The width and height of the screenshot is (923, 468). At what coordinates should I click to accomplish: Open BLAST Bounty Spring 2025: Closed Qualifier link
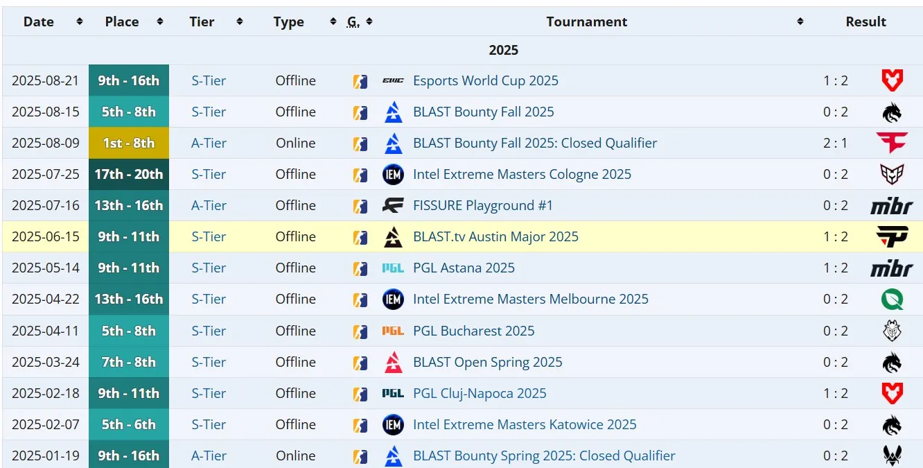[544, 456]
